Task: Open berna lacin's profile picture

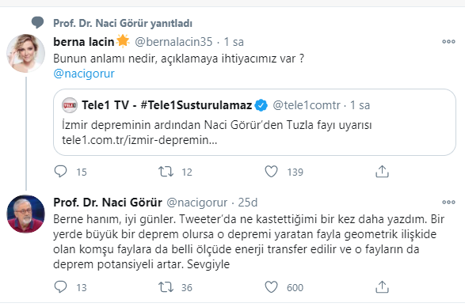Action: [26, 53]
